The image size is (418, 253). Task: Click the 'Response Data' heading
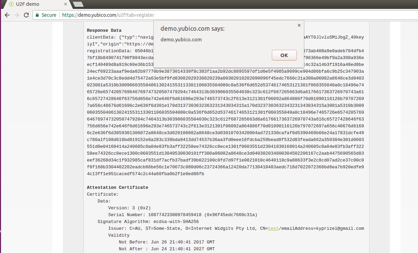(x=104, y=30)
